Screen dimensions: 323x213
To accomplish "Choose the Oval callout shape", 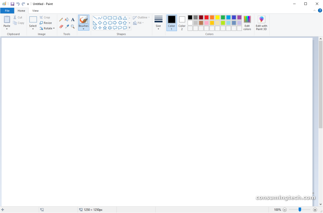I will 120,28.
